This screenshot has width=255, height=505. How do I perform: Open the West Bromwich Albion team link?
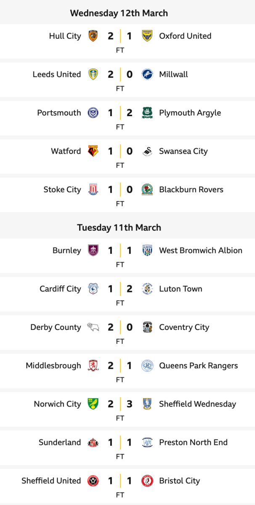(200, 250)
